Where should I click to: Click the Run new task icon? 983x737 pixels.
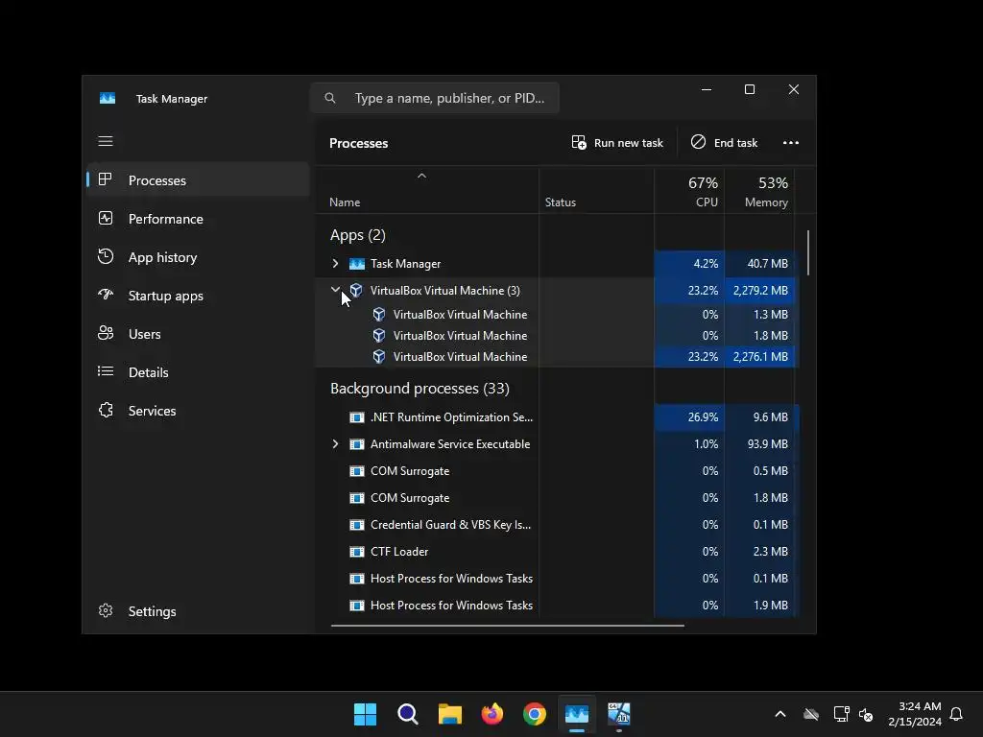pos(579,142)
